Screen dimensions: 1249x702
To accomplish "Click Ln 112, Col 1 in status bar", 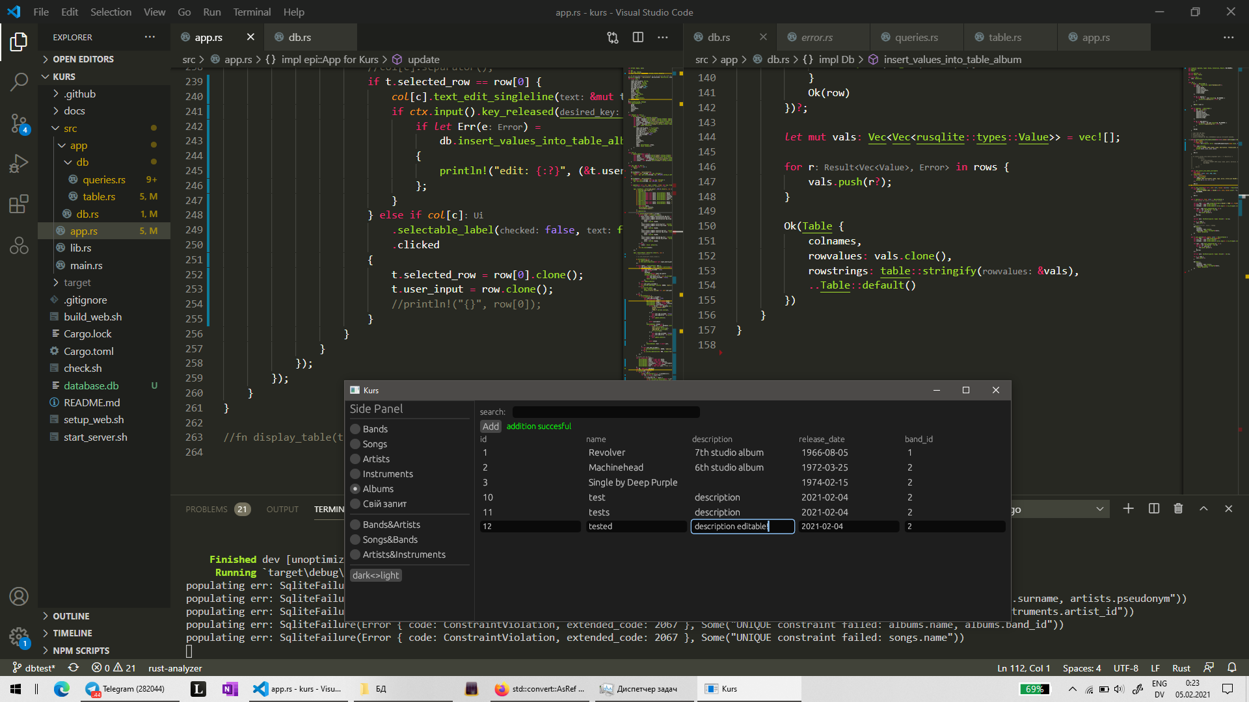I will coord(1023,668).
